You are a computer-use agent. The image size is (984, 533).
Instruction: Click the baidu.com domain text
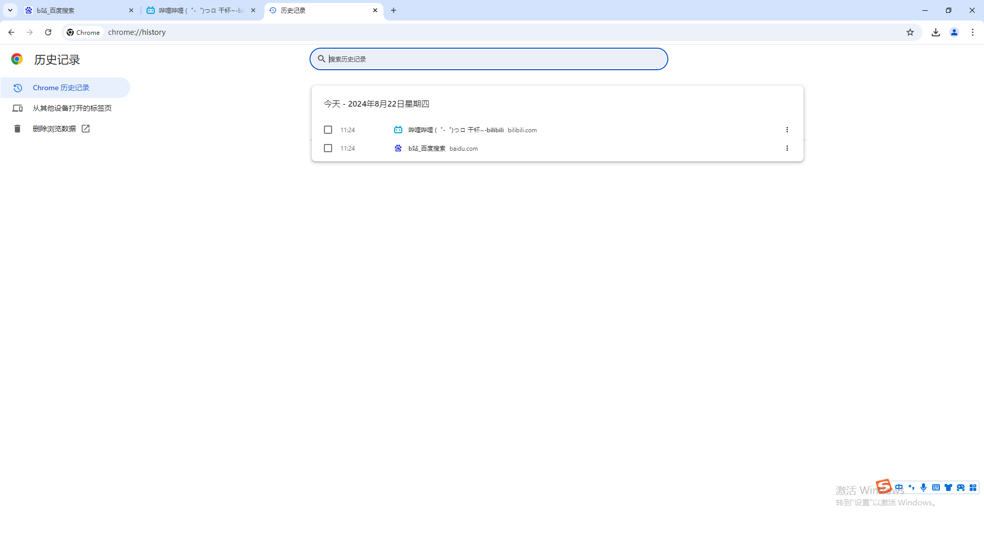(464, 149)
